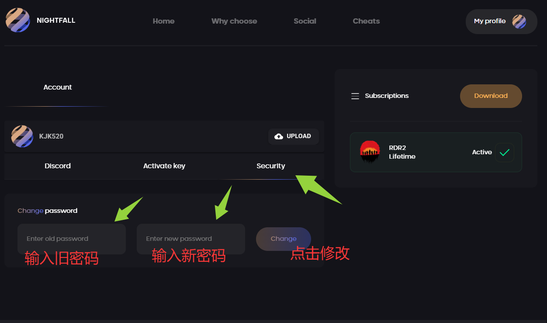Click the orange Download button
The image size is (547, 323).
491,96
